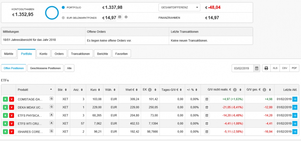Image resolution: width=301 pixels, height=141 pixels.
Task: Click info icon next to EUR Geldmarktfonds
Action: pyautogui.click(x=126, y=17)
